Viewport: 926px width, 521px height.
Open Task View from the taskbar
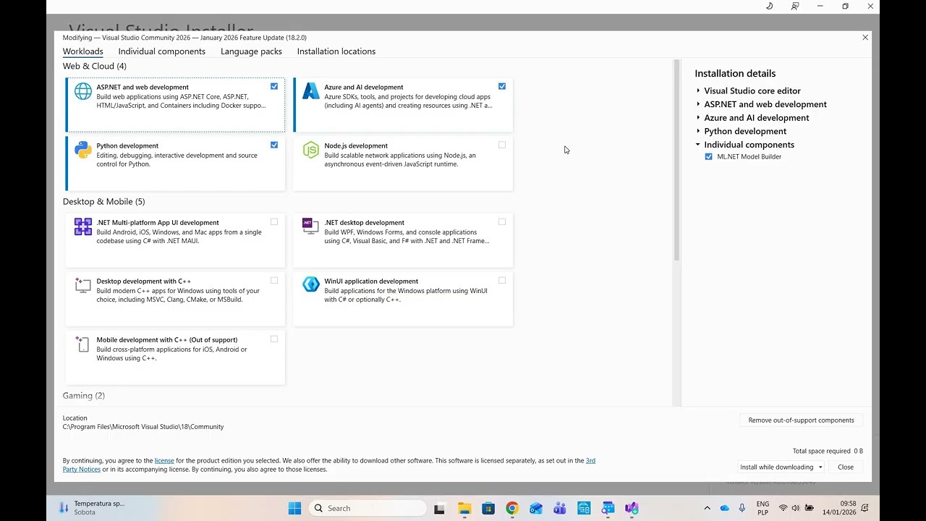pyautogui.click(x=439, y=508)
